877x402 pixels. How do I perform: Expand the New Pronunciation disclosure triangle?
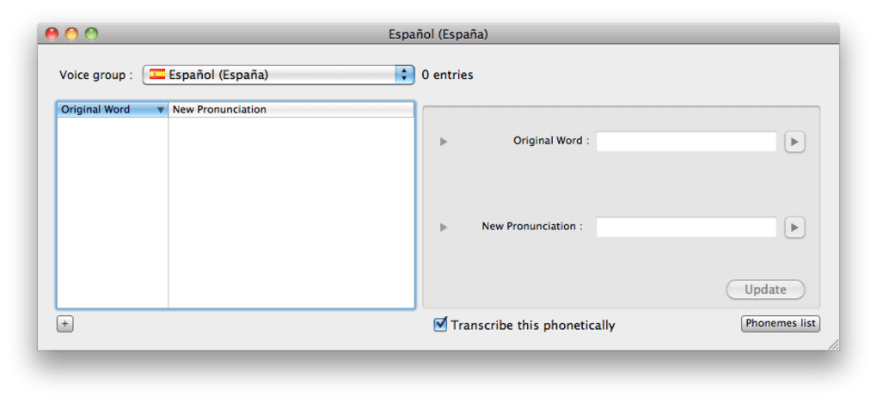click(444, 228)
